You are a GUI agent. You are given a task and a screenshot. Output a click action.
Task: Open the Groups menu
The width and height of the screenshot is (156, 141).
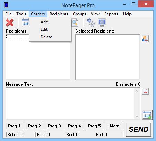[x=80, y=14]
